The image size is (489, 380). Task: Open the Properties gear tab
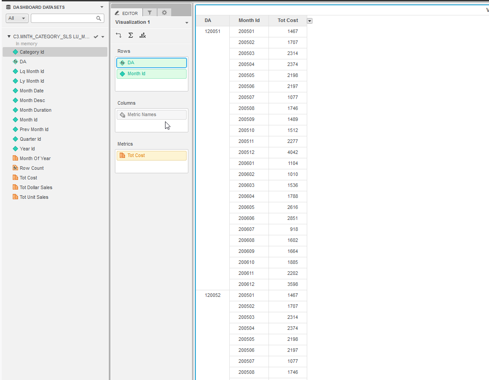click(x=164, y=13)
